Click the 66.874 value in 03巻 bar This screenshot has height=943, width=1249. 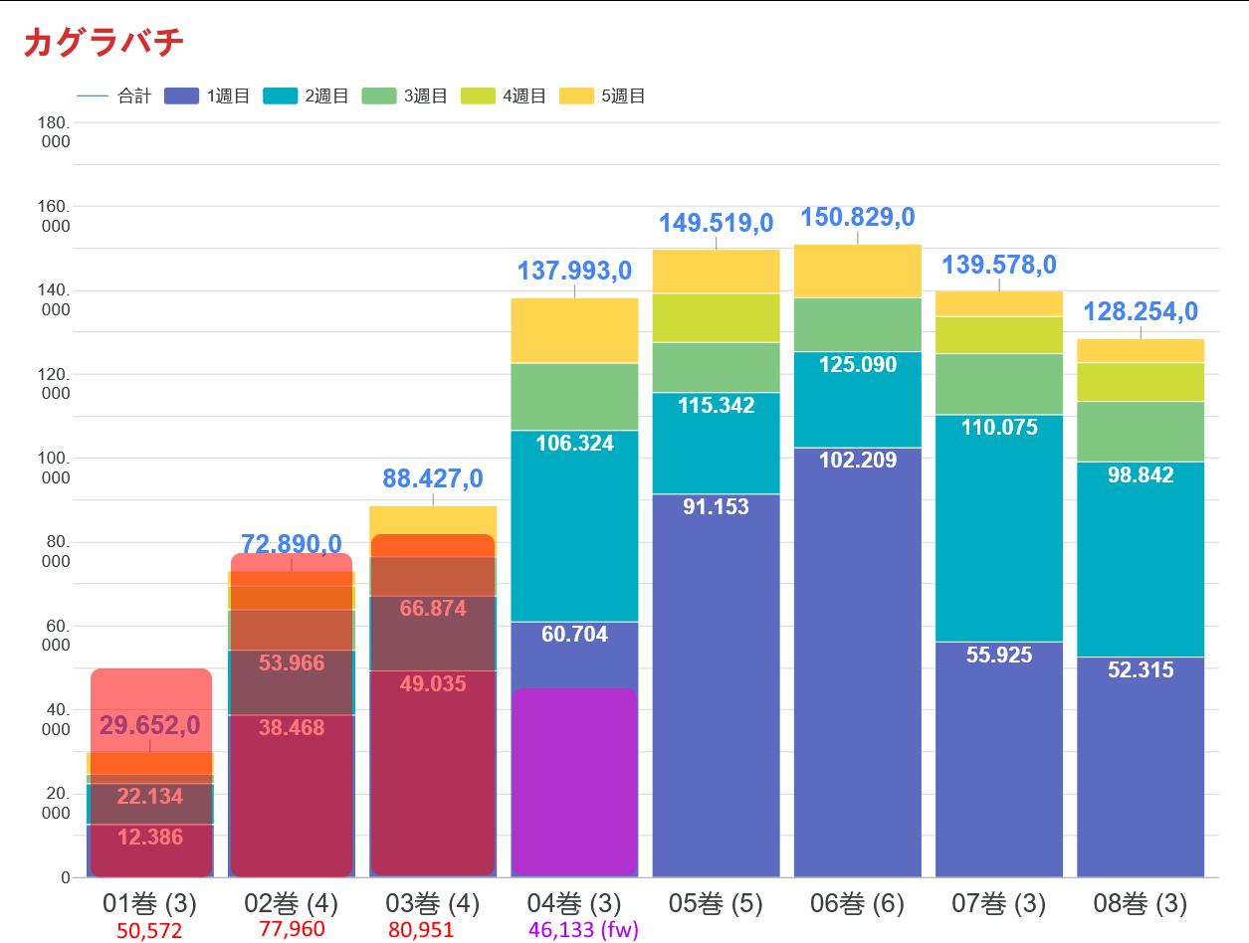pos(433,608)
